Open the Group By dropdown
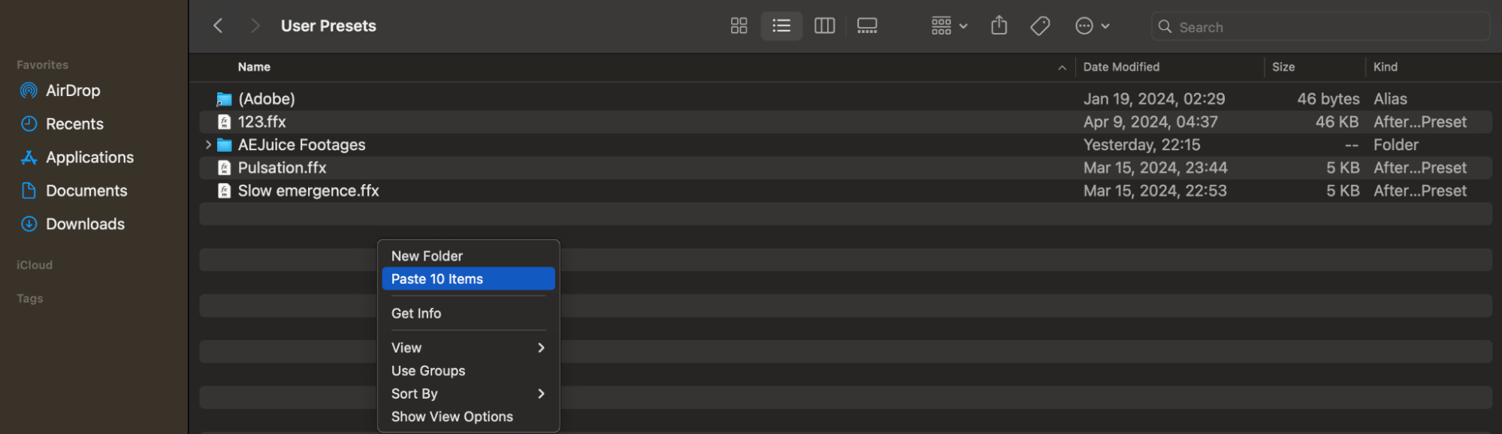Image resolution: width=1502 pixels, height=434 pixels. (949, 26)
